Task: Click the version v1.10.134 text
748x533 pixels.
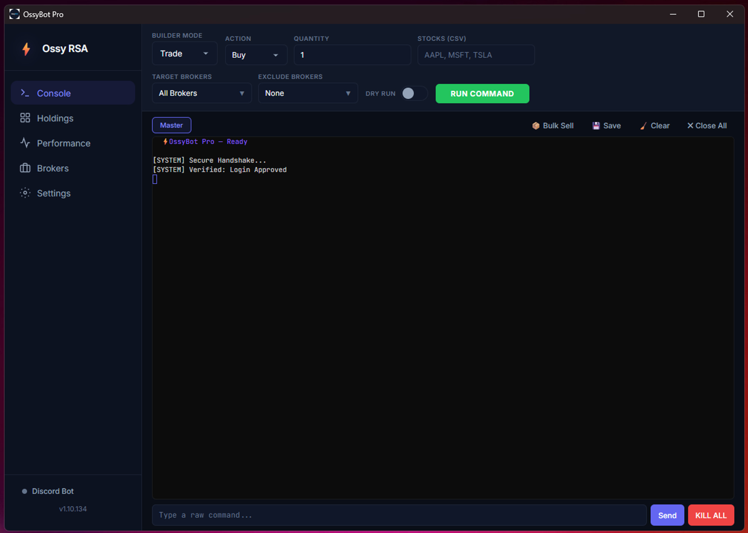Action: tap(73, 509)
